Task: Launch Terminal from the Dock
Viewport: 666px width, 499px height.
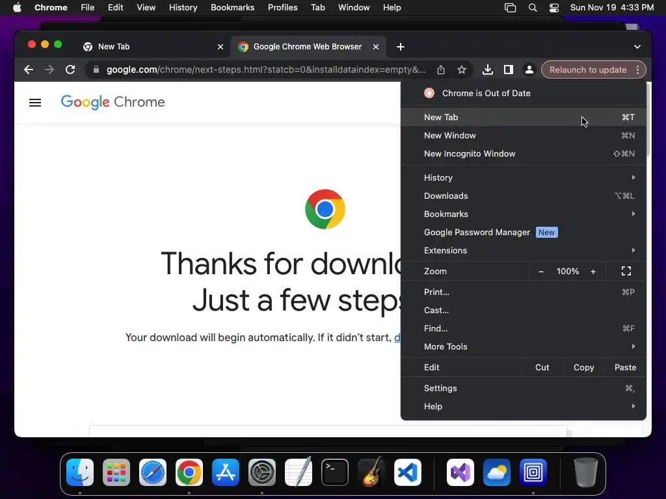Action: (335, 472)
